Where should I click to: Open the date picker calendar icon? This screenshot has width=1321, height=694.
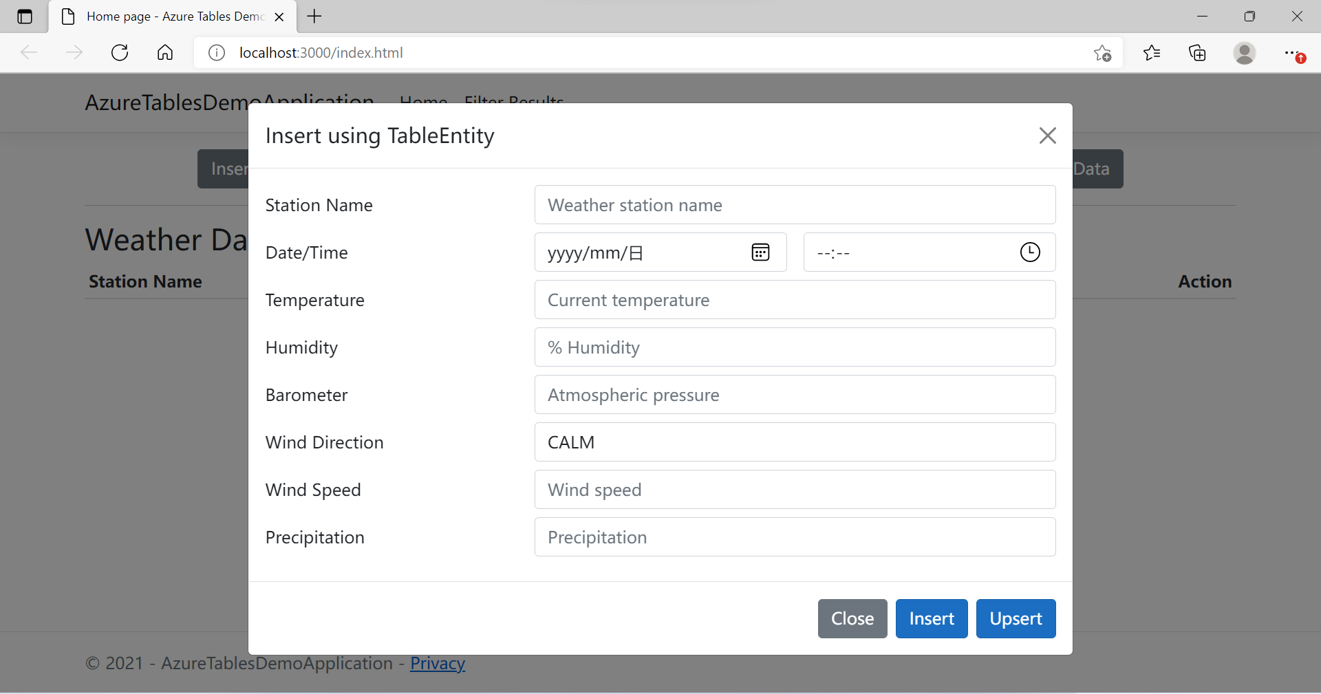click(x=760, y=252)
